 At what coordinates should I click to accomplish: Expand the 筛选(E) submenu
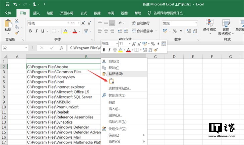tap(124, 135)
